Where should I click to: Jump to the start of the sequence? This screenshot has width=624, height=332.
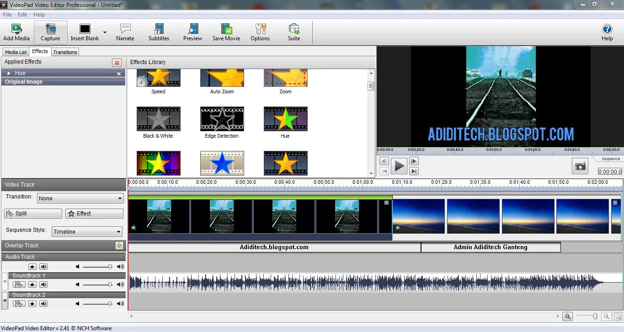coord(384,171)
